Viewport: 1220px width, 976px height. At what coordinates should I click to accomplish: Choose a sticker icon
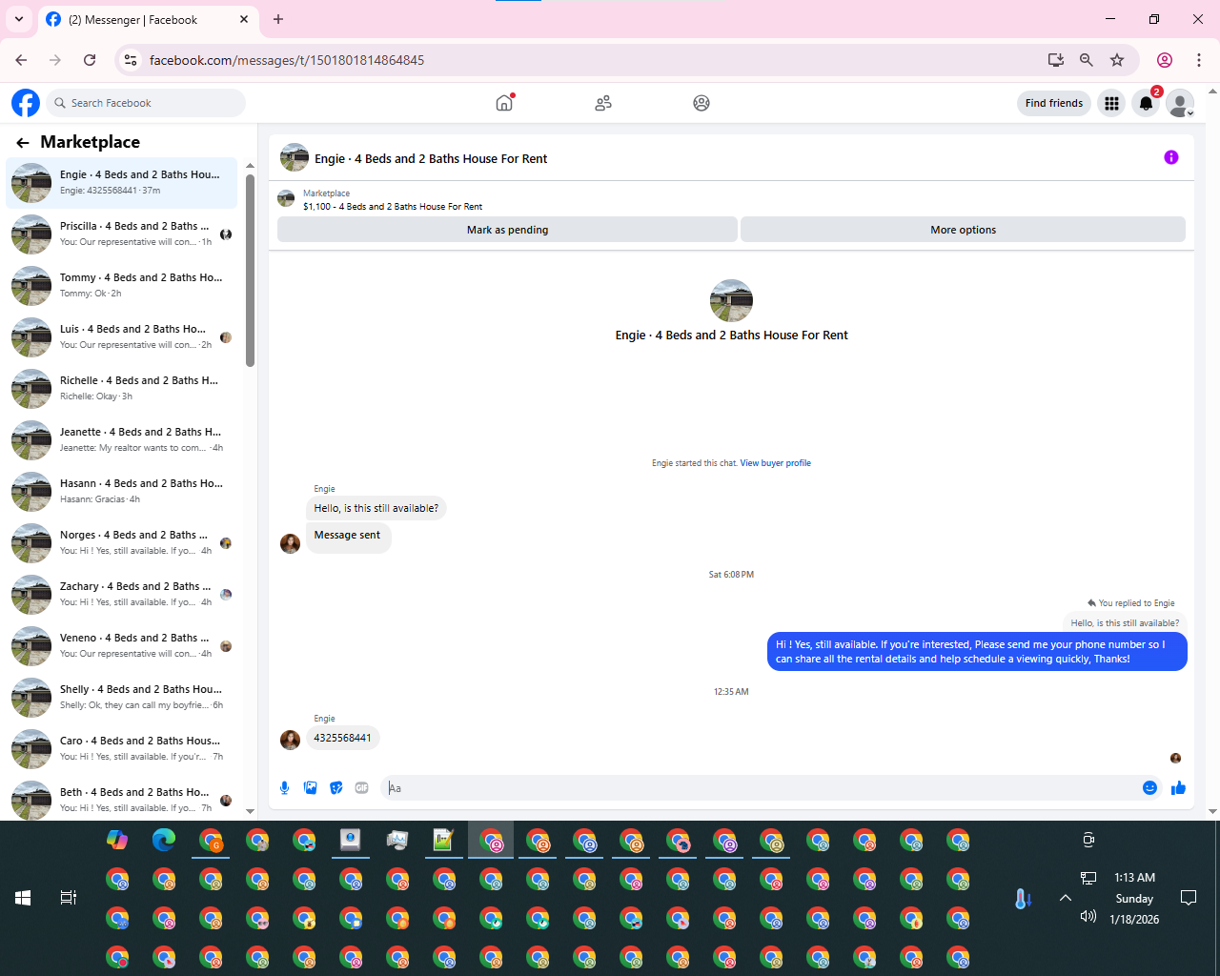click(335, 787)
